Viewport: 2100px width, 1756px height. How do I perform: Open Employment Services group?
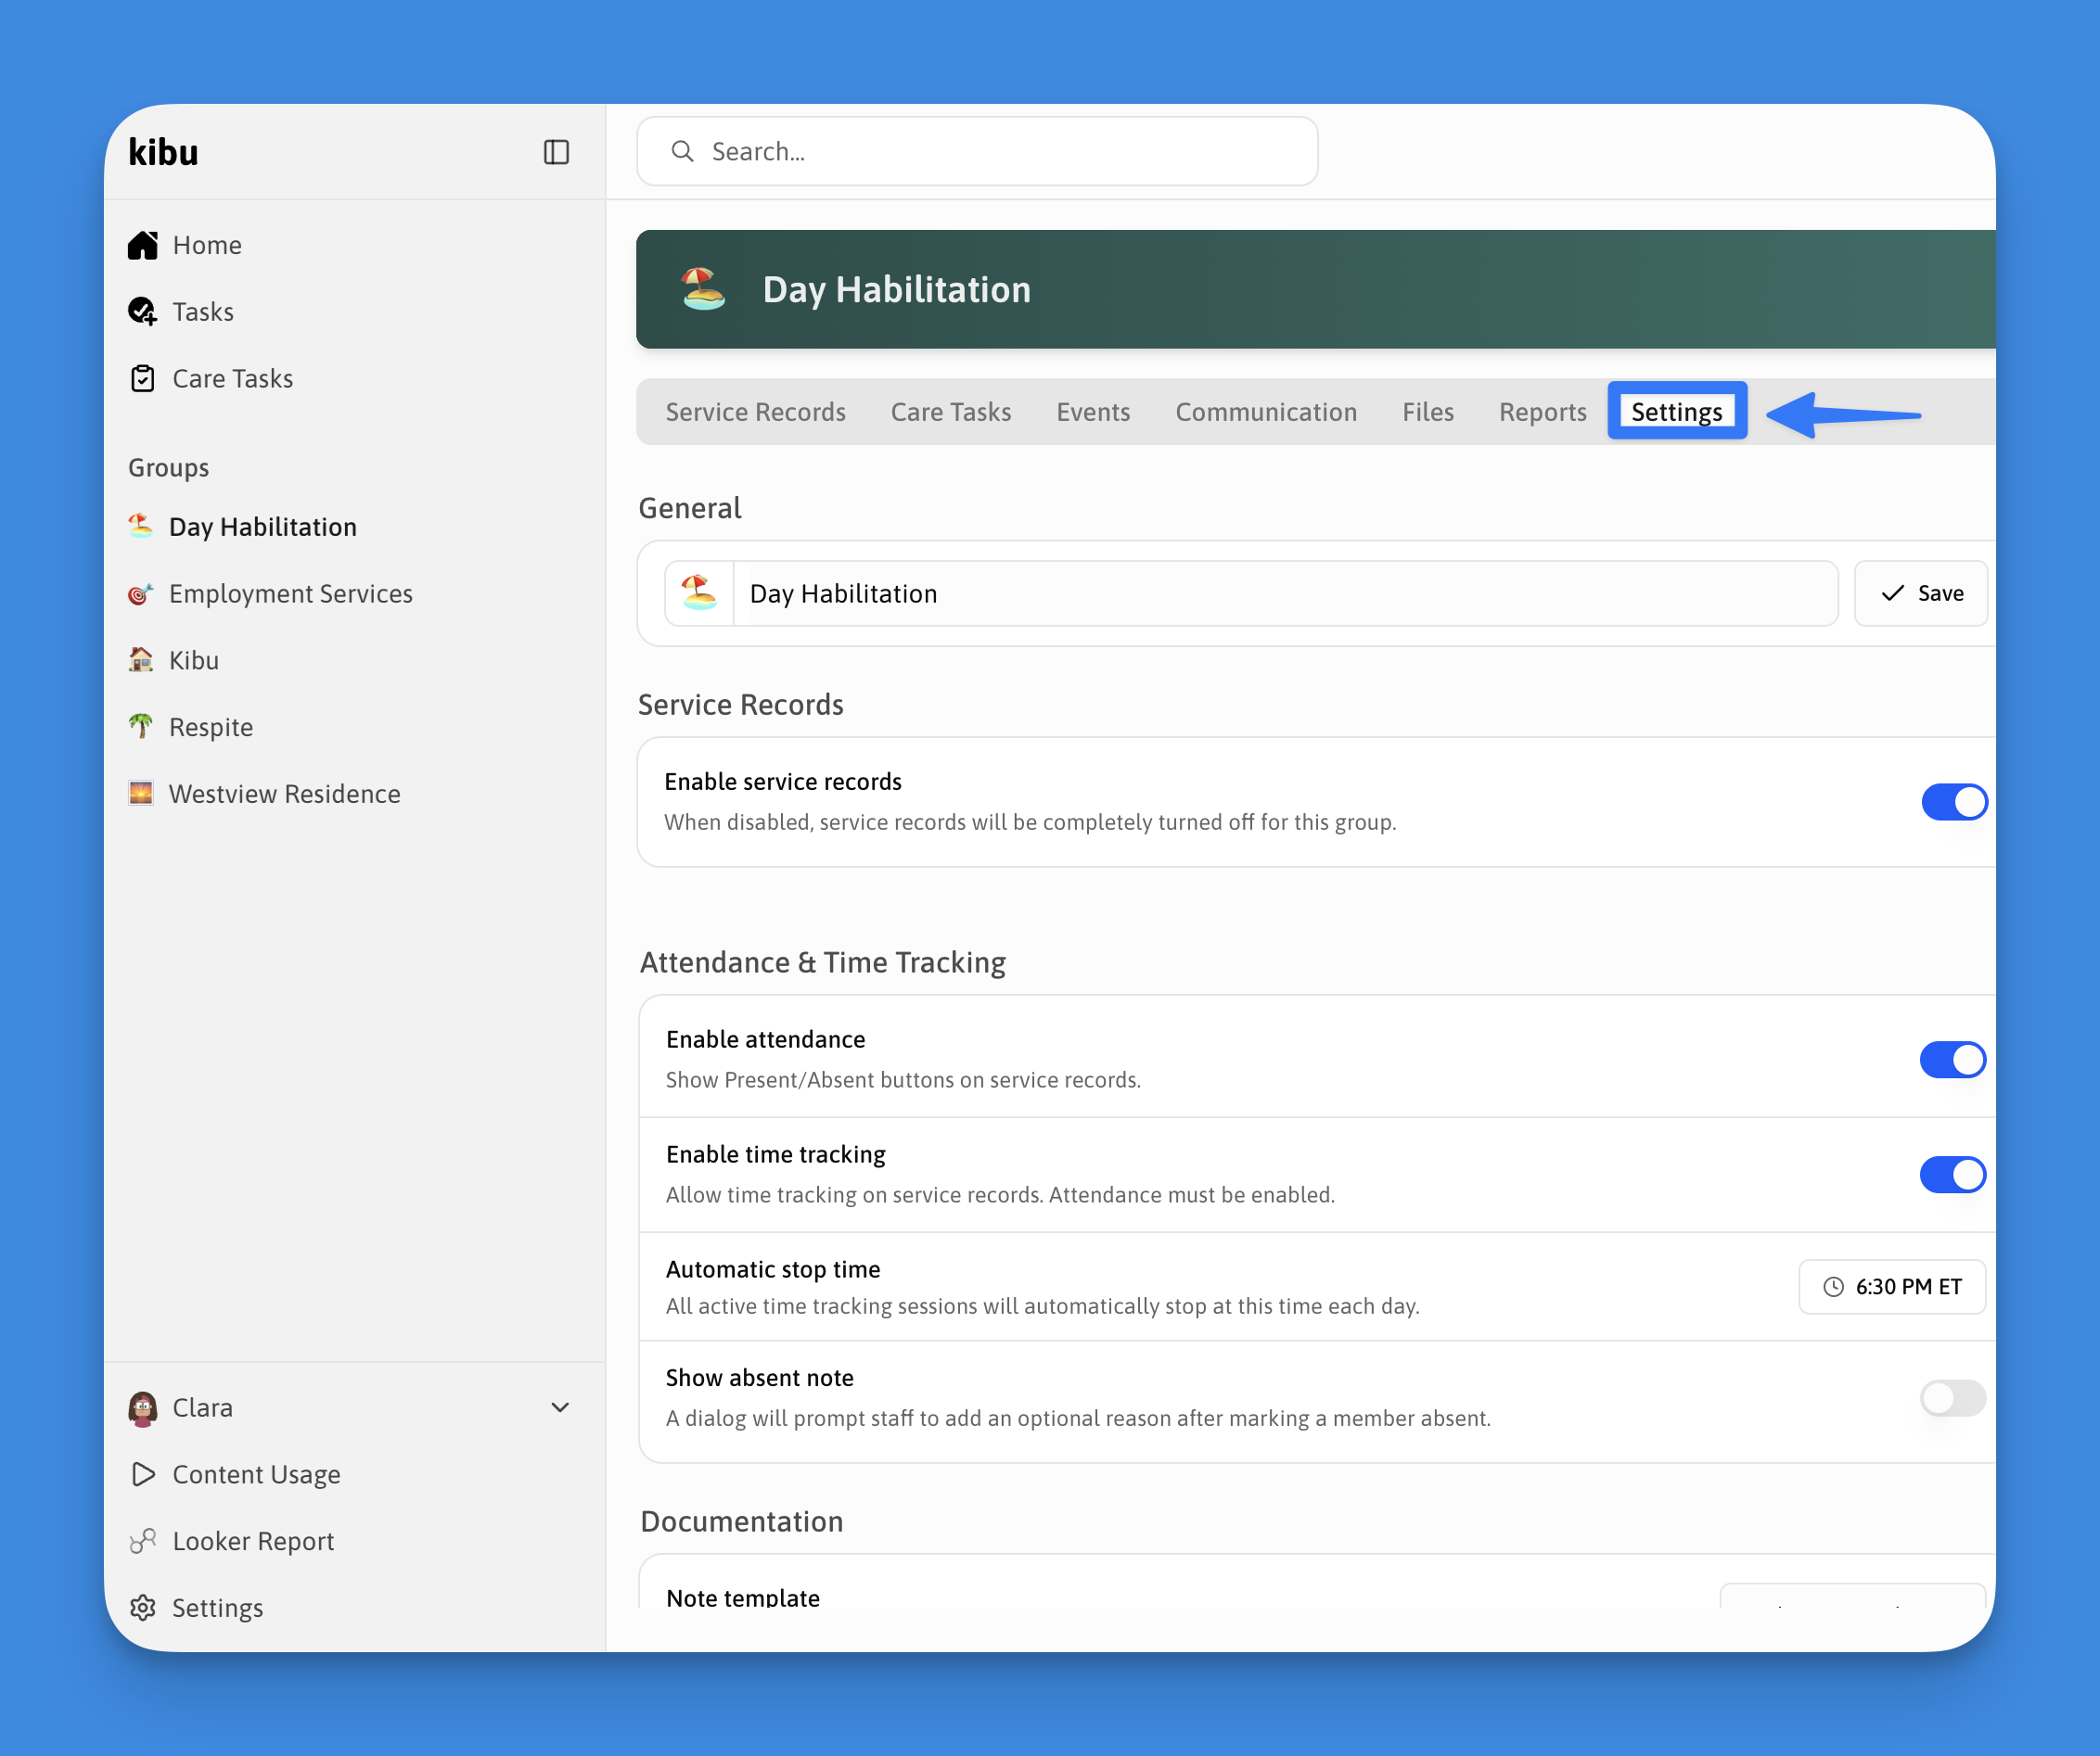291,593
